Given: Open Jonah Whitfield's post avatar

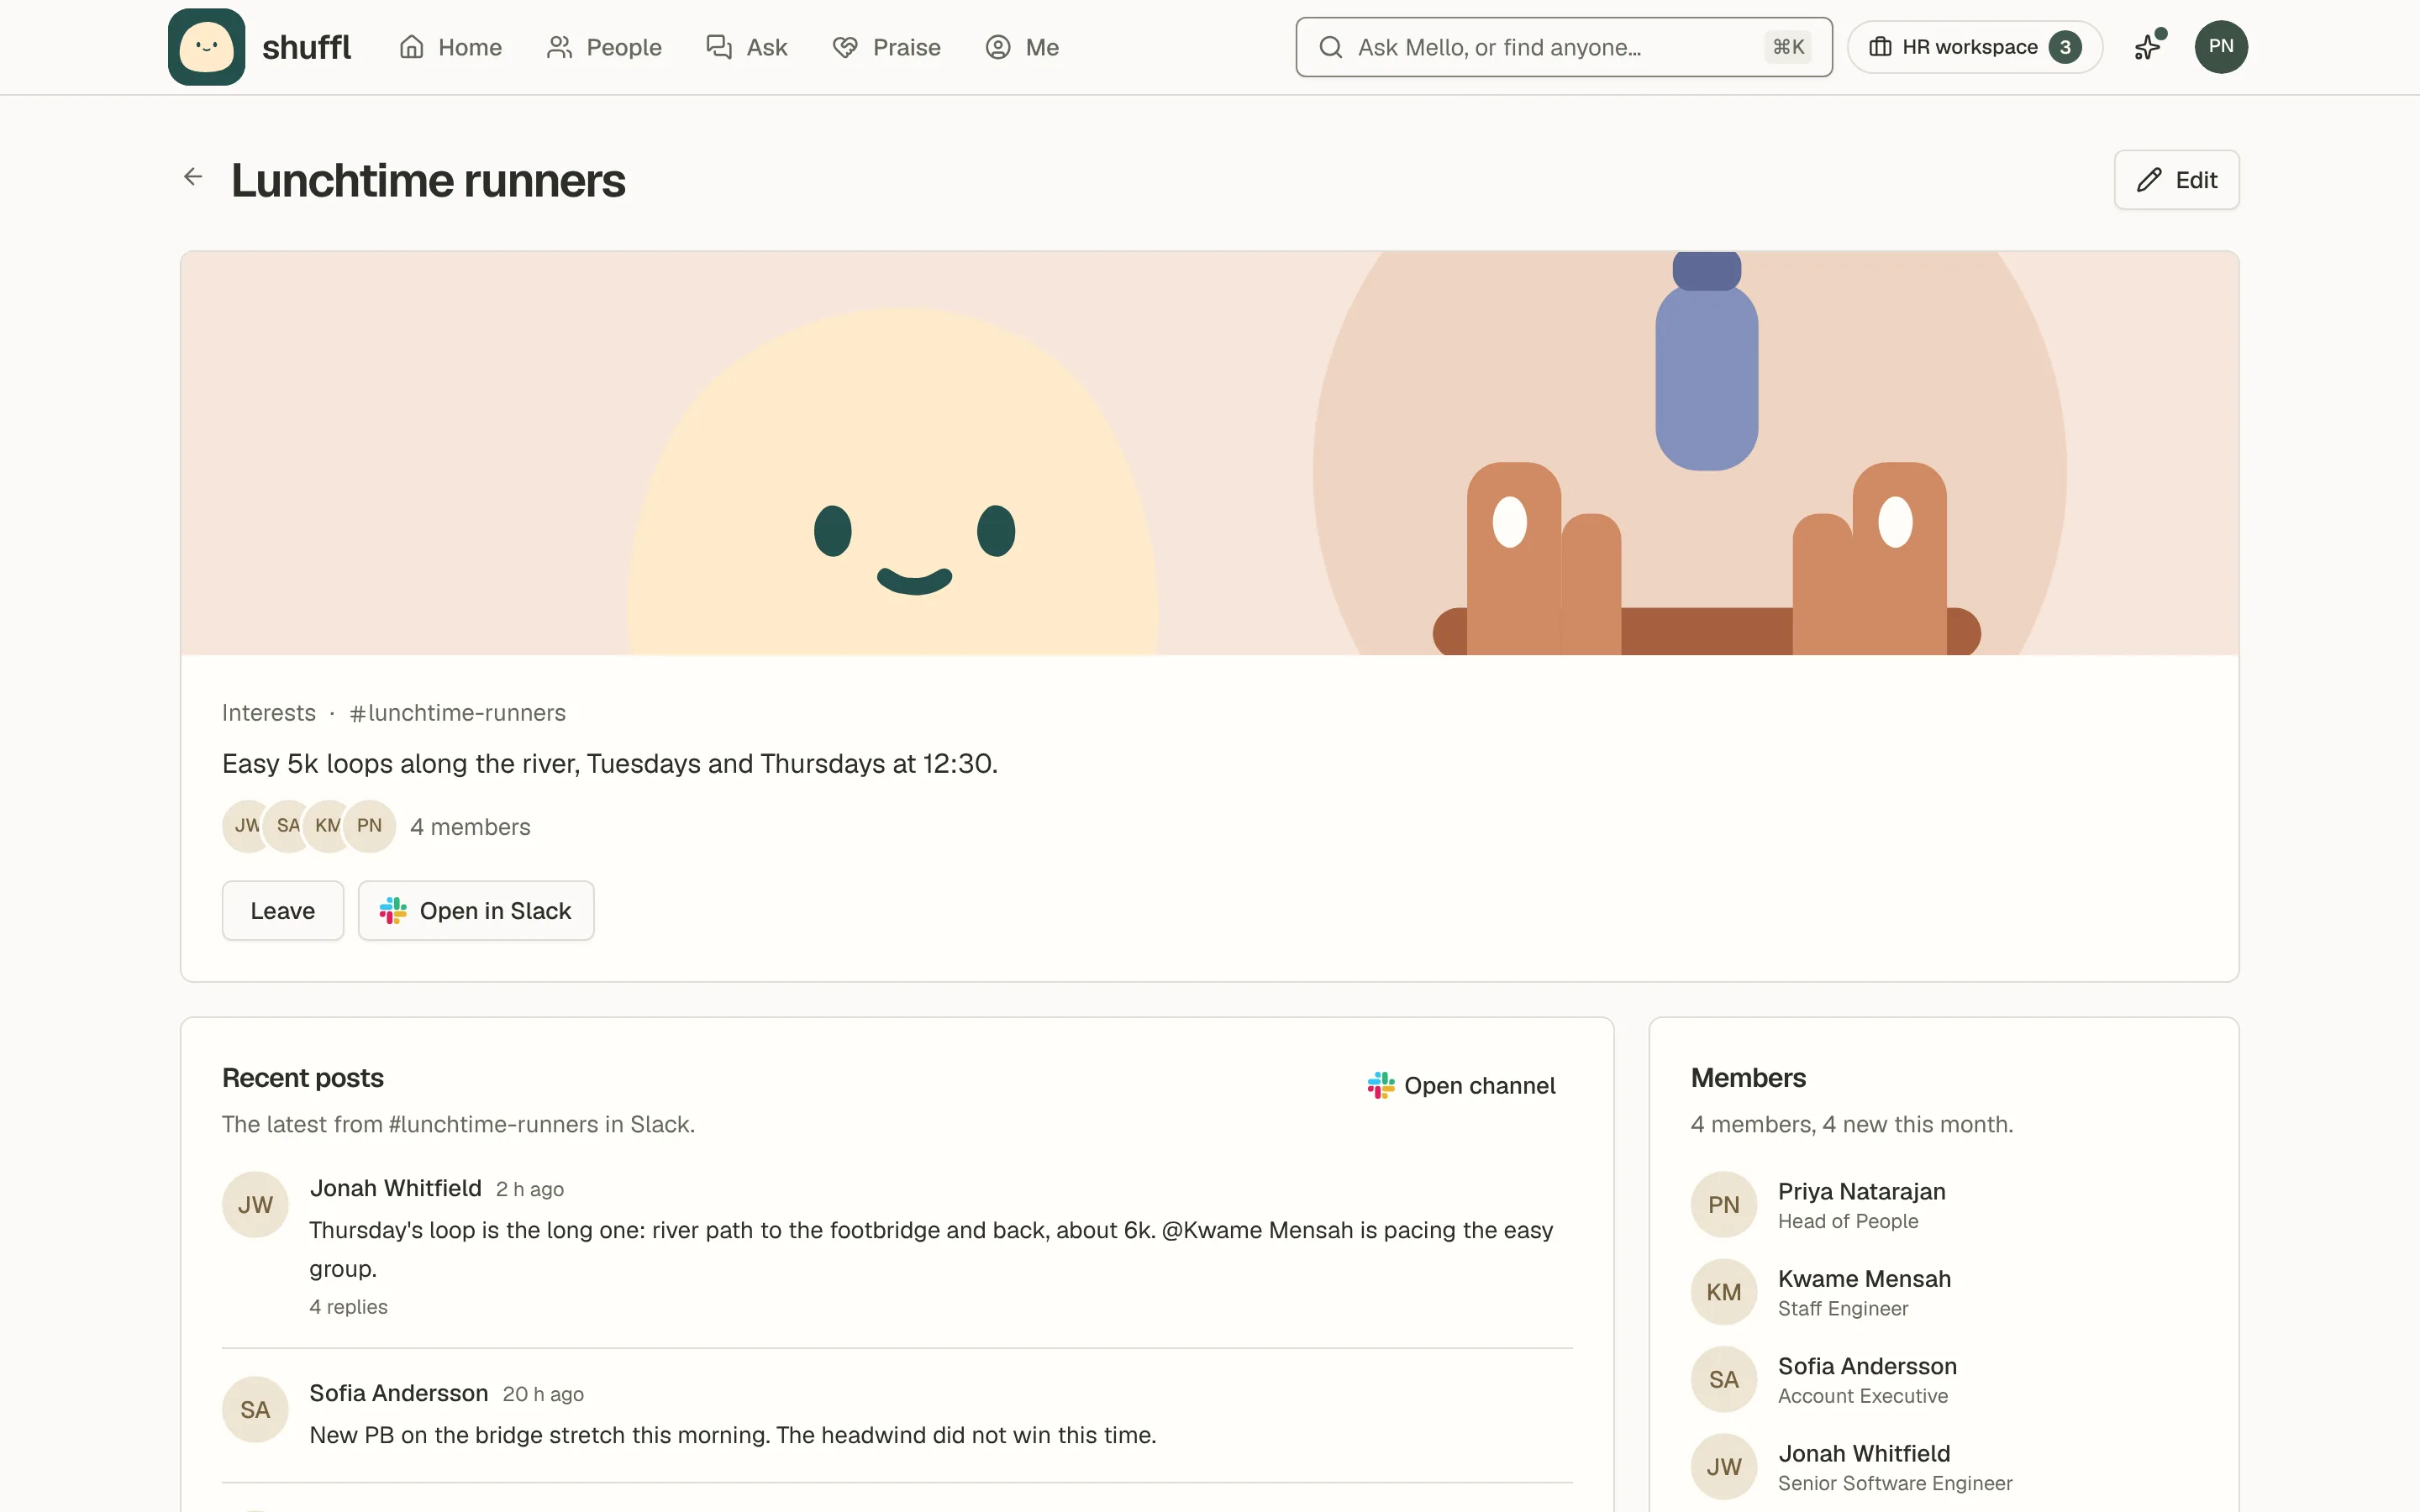Looking at the screenshot, I should pos(255,1204).
